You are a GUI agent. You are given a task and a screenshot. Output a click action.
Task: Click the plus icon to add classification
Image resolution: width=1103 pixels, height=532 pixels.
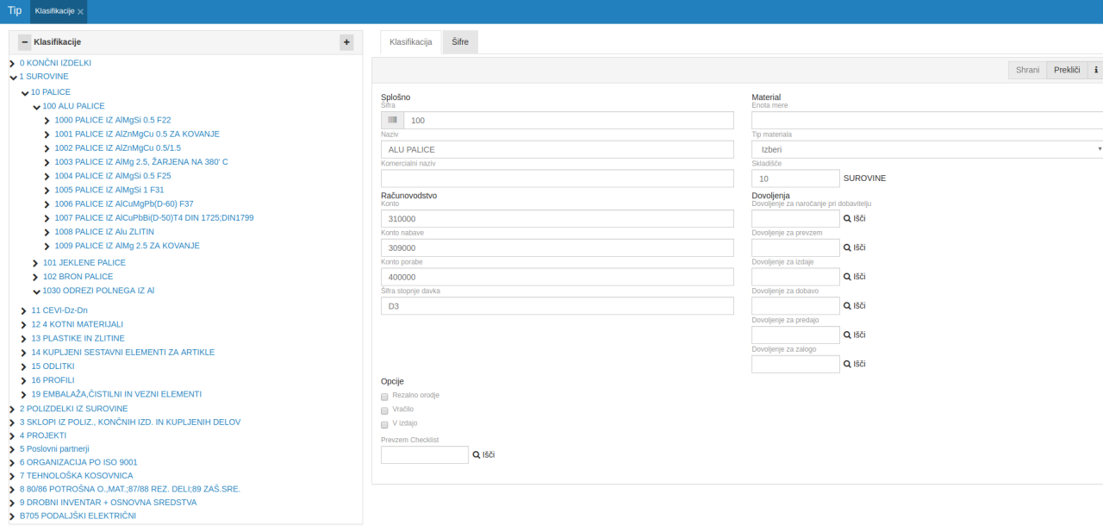coord(346,42)
